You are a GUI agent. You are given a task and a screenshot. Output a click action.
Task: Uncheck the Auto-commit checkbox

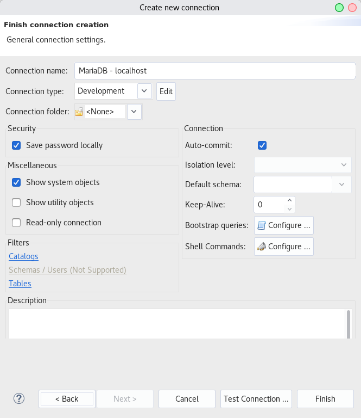point(262,145)
